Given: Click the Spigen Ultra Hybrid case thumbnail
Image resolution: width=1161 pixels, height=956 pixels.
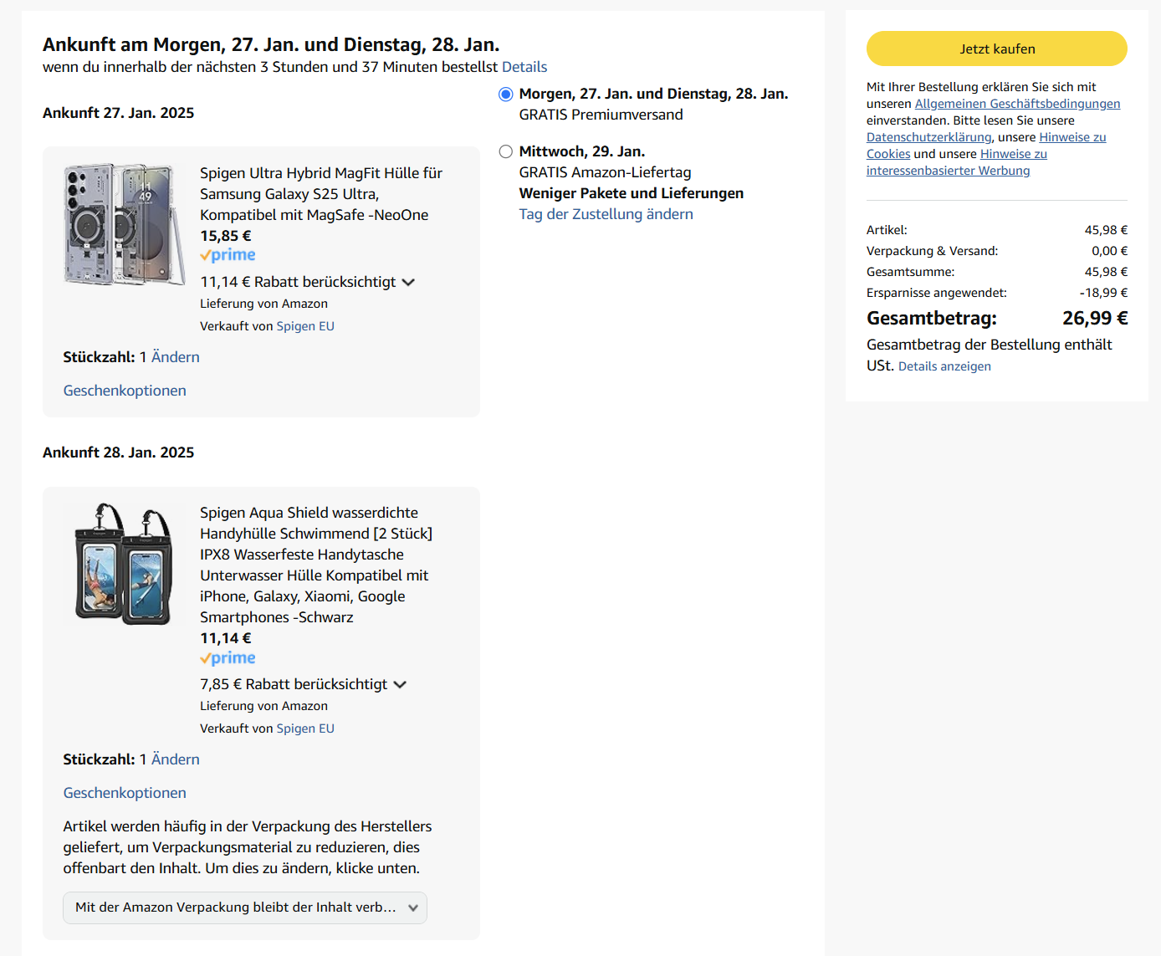Looking at the screenshot, I should coord(124,224).
